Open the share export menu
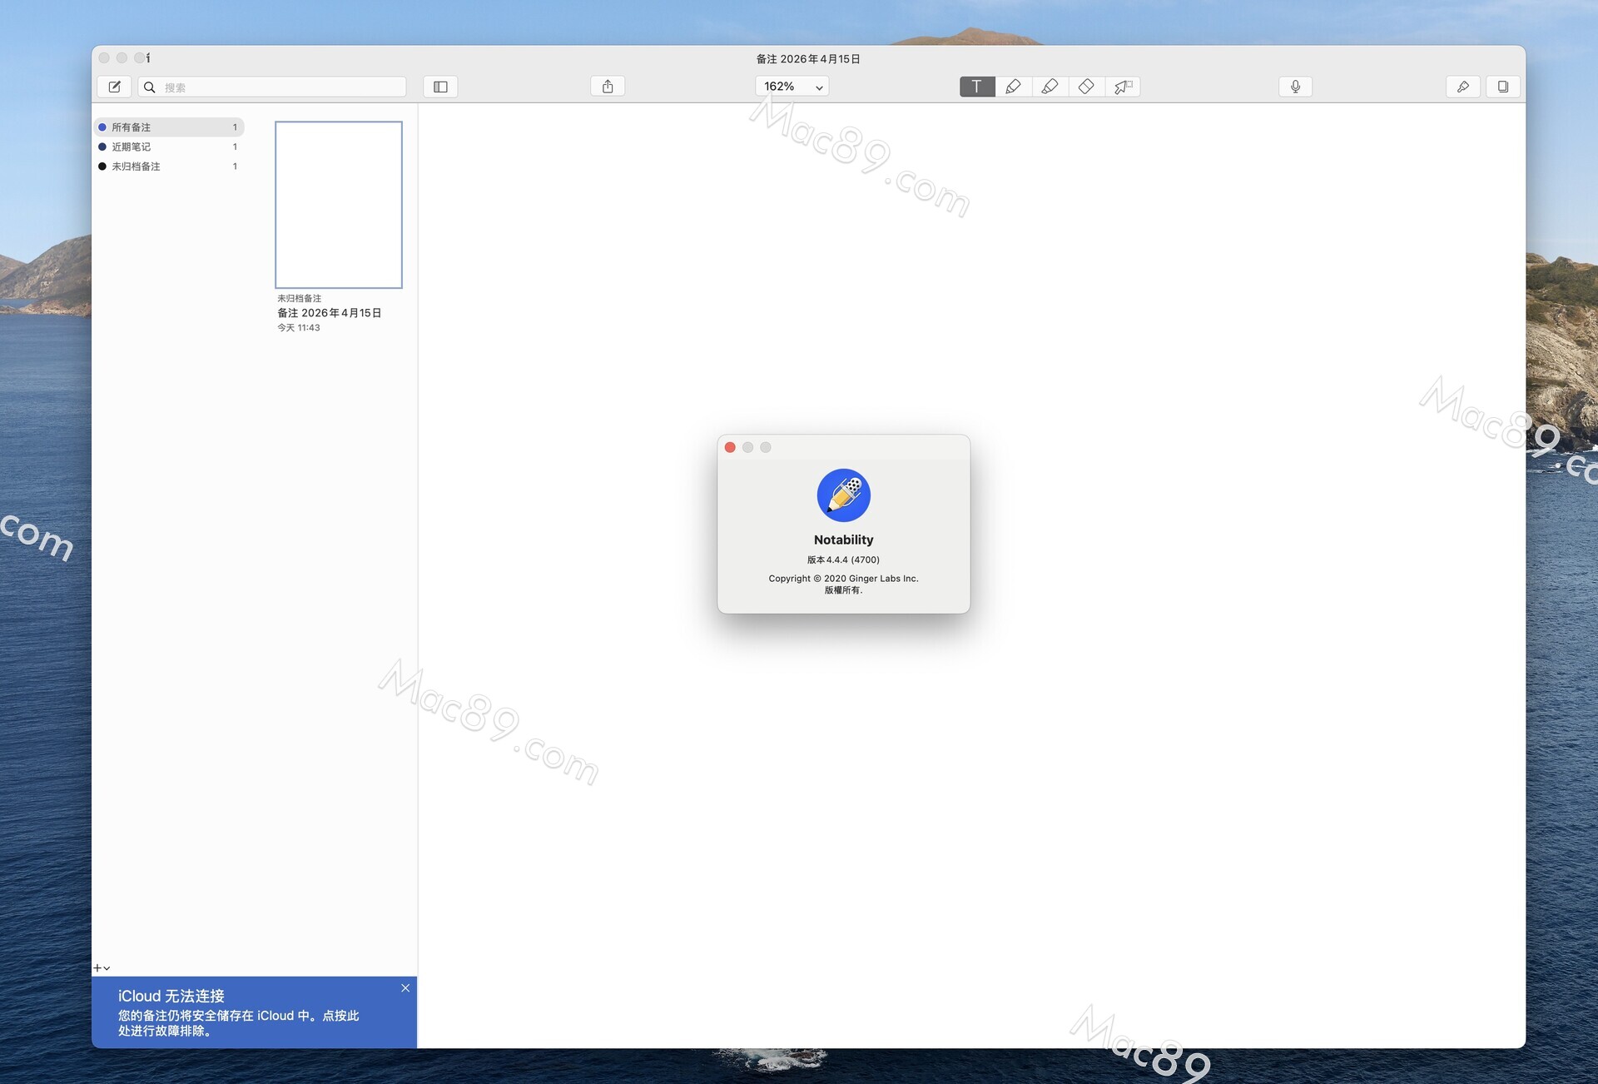This screenshot has width=1598, height=1084. [x=608, y=87]
